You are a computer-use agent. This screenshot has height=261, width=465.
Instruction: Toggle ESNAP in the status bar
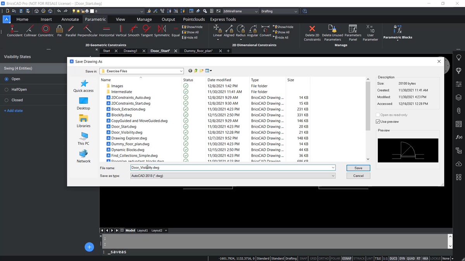[x=346, y=258]
